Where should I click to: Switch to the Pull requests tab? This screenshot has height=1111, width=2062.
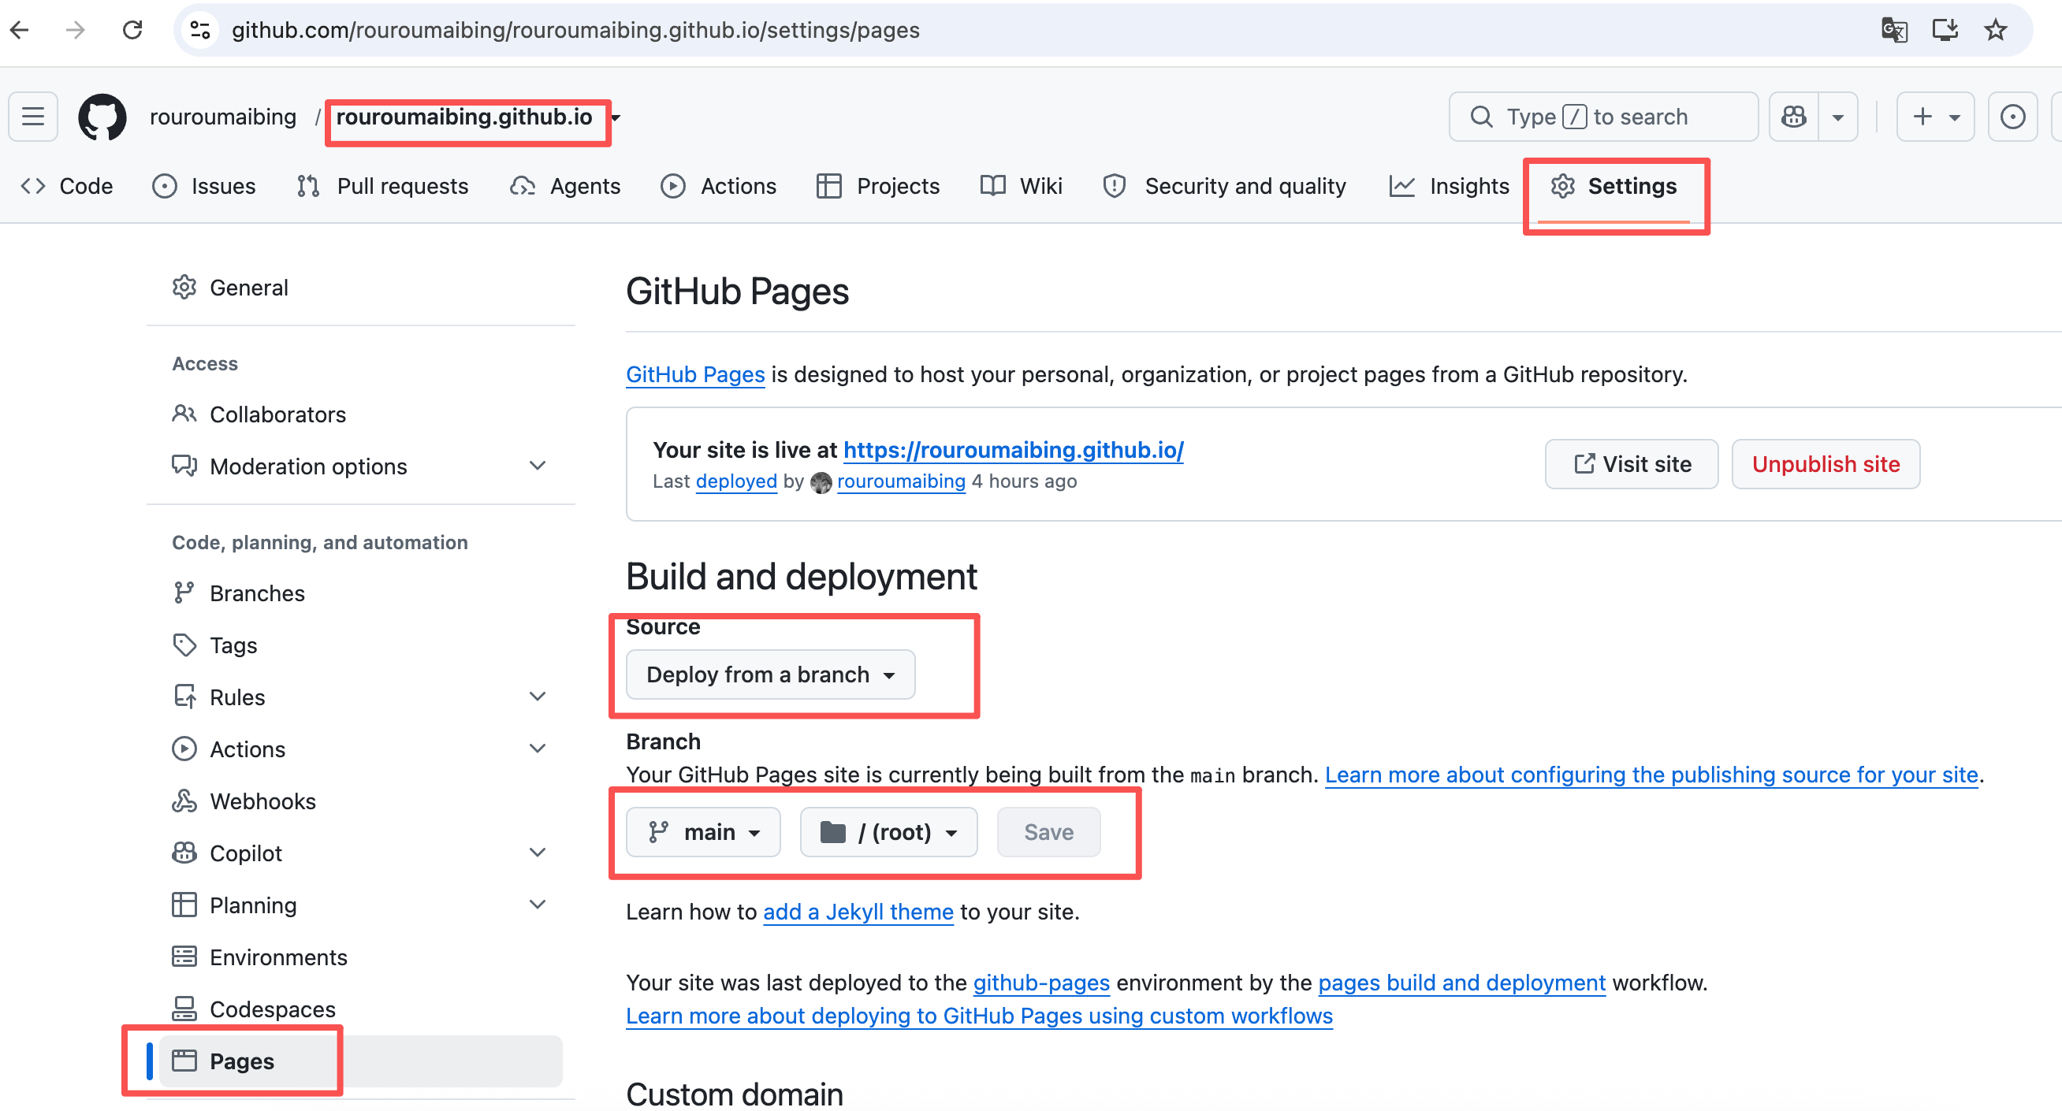(x=382, y=186)
